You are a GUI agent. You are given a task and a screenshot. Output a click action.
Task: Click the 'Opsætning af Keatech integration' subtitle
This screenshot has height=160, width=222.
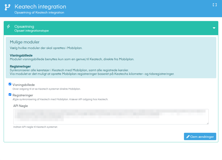(39, 13)
